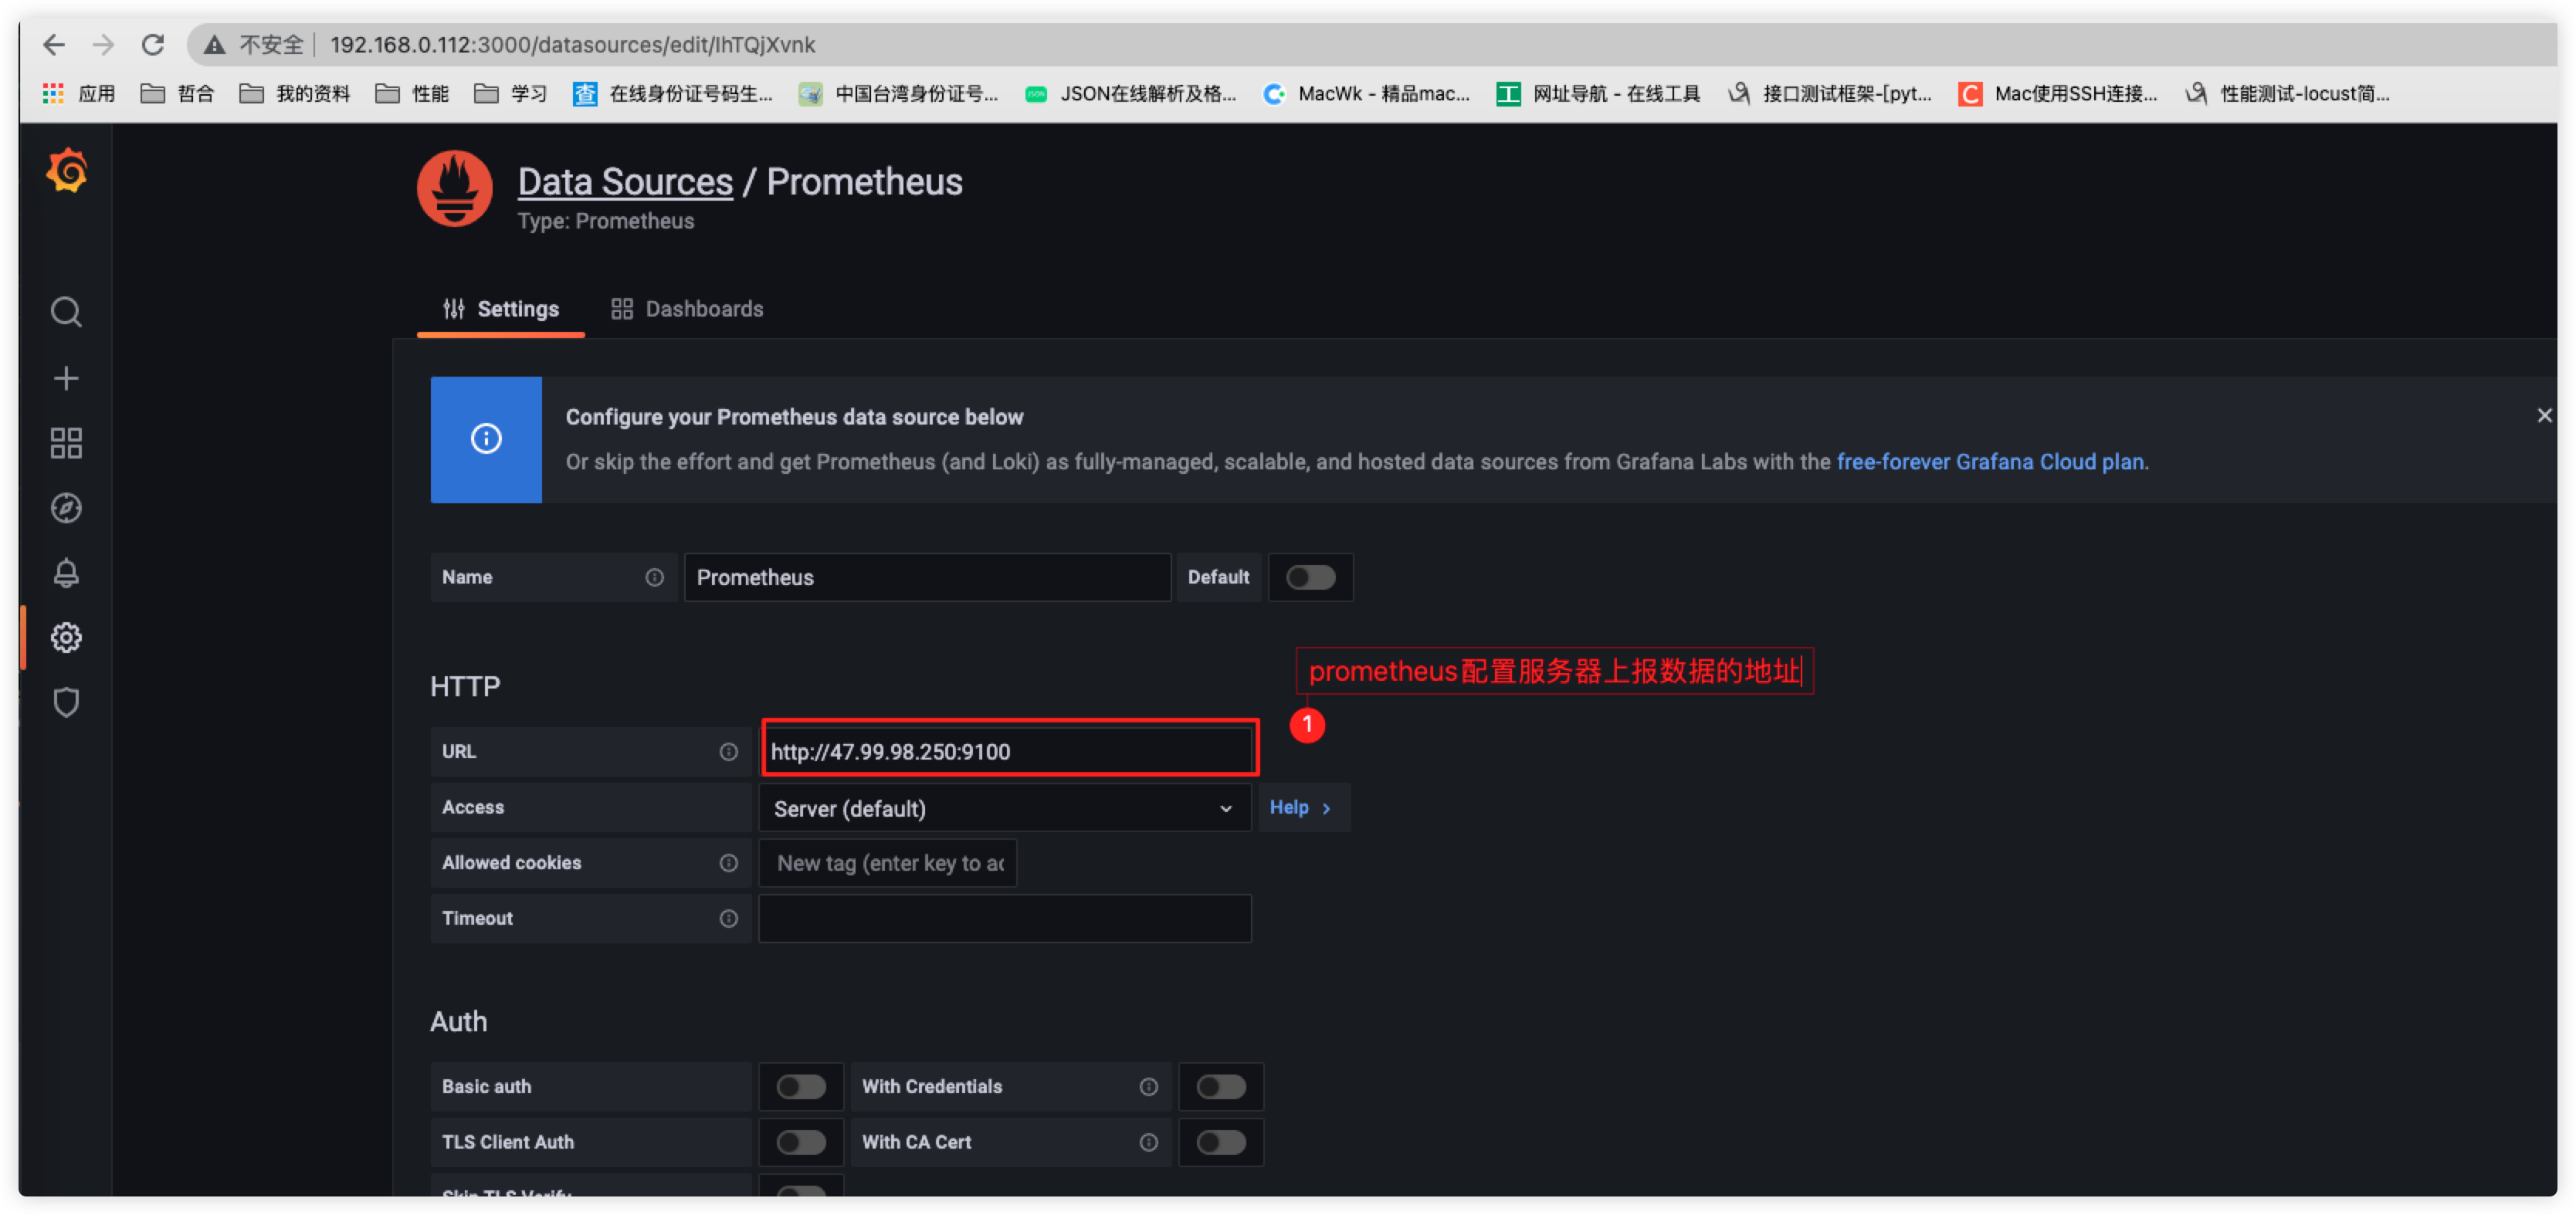Click the Prometheus flame logo
The width and height of the screenshot is (2576, 1215).
[455, 189]
